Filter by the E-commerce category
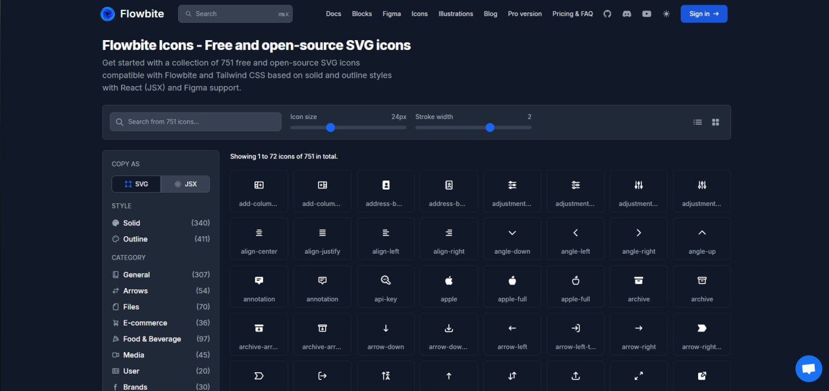The width and height of the screenshot is (829, 391). pyautogui.click(x=161, y=323)
